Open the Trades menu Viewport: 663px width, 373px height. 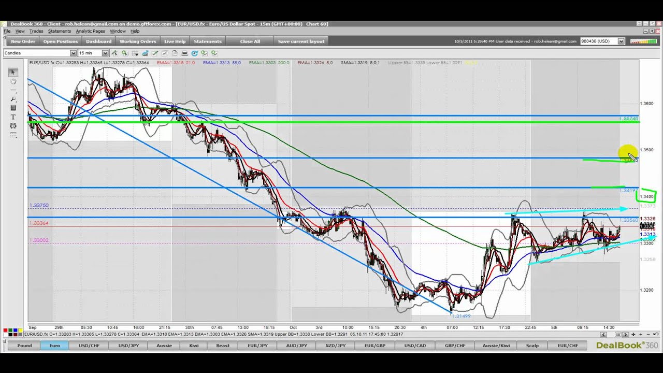(x=36, y=31)
